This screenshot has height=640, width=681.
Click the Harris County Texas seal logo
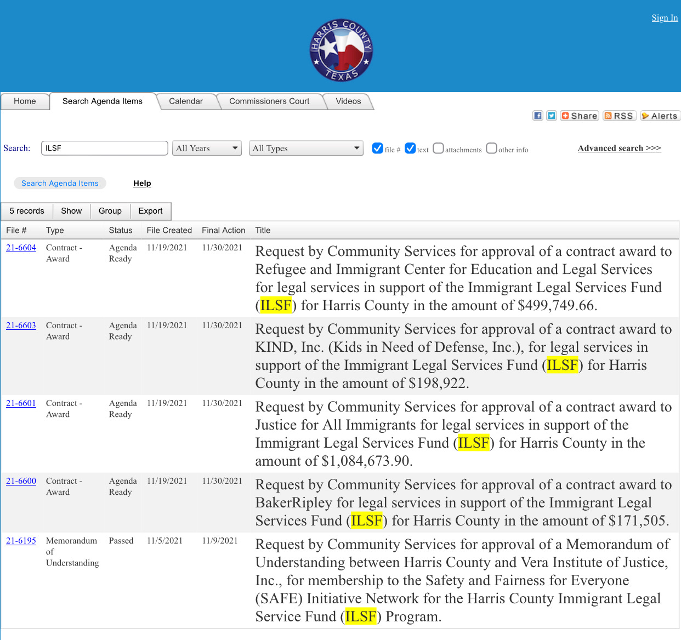click(341, 50)
